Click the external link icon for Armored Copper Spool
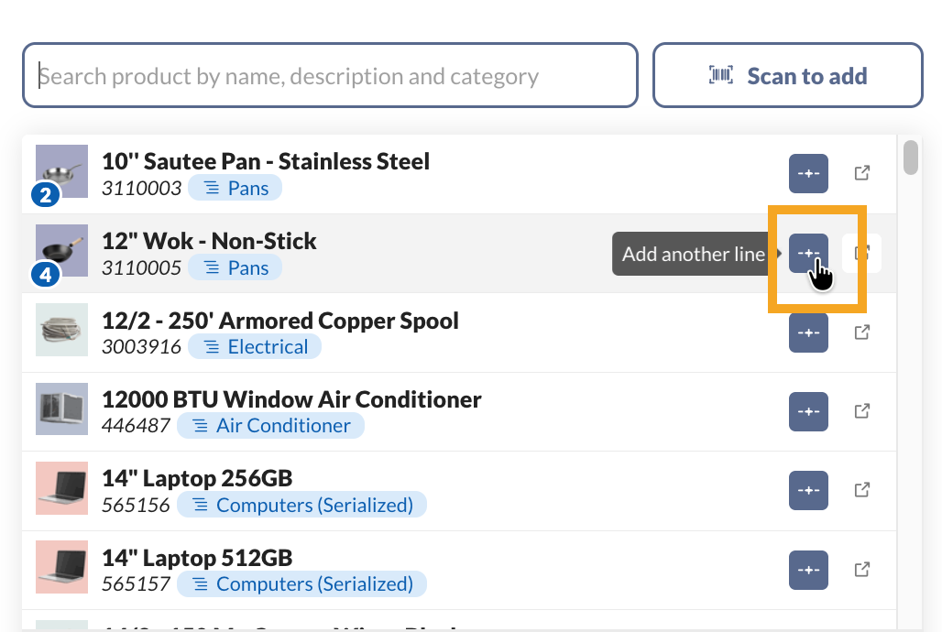 tap(861, 332)
